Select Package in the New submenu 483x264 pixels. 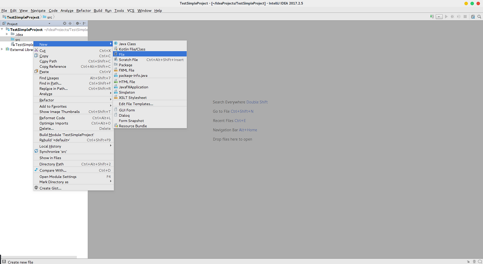(x=150, y=65)
